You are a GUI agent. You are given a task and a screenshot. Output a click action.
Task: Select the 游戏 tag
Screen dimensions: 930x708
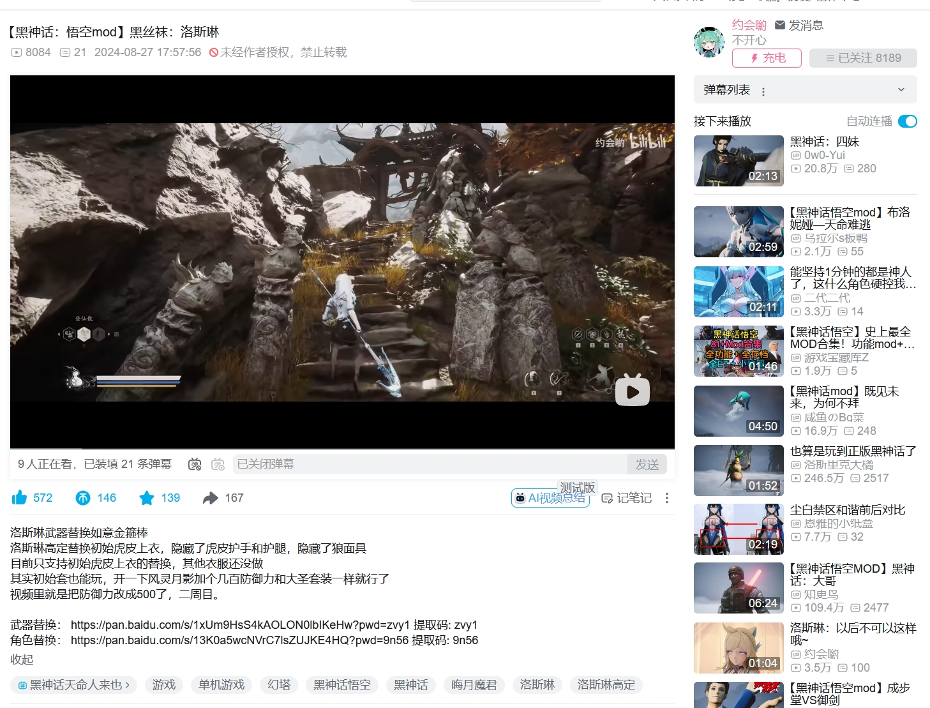point(164,685)
